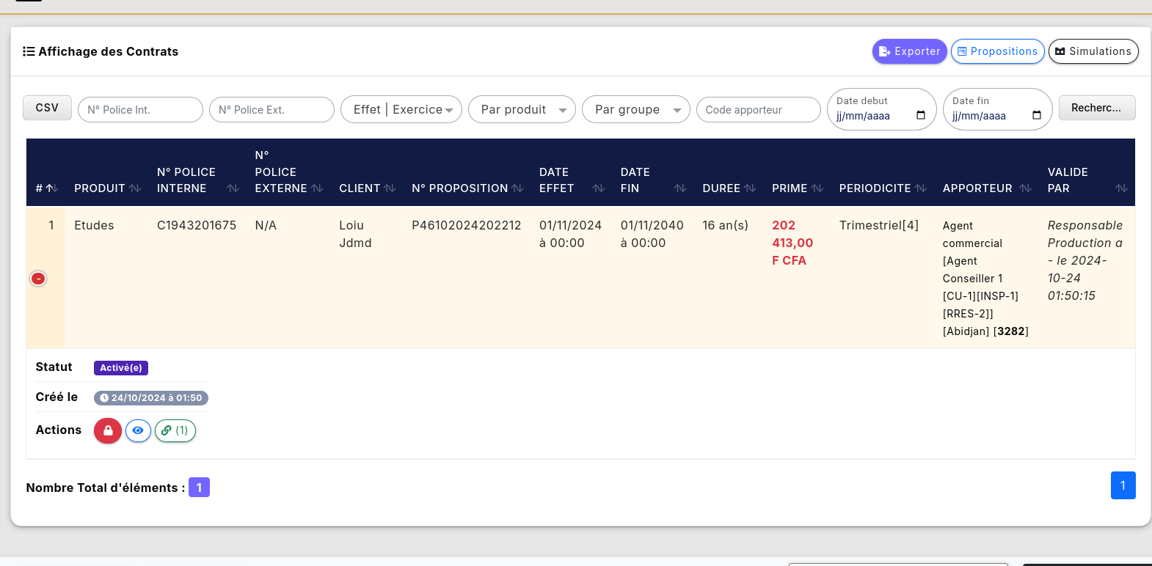Screen dimensions: 1152x566
Task: Open the Date fin calendar picker
Action: click(x=1037, y=116)
